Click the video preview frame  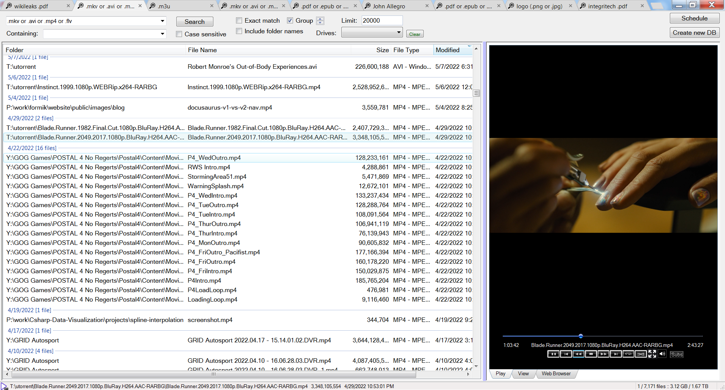[x=603, y=185]
